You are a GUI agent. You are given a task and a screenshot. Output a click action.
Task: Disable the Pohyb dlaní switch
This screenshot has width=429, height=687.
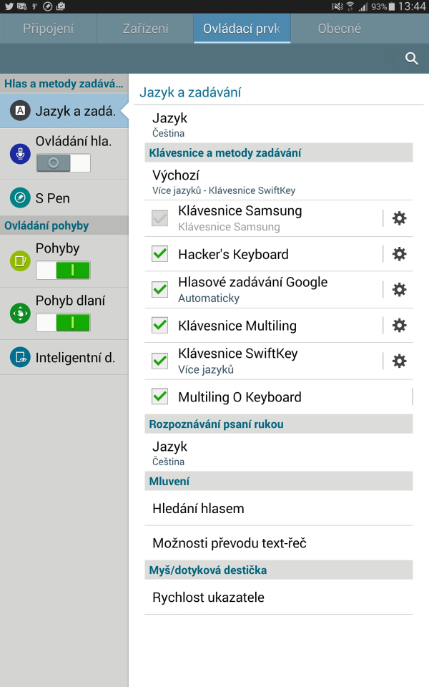[63, 323]
